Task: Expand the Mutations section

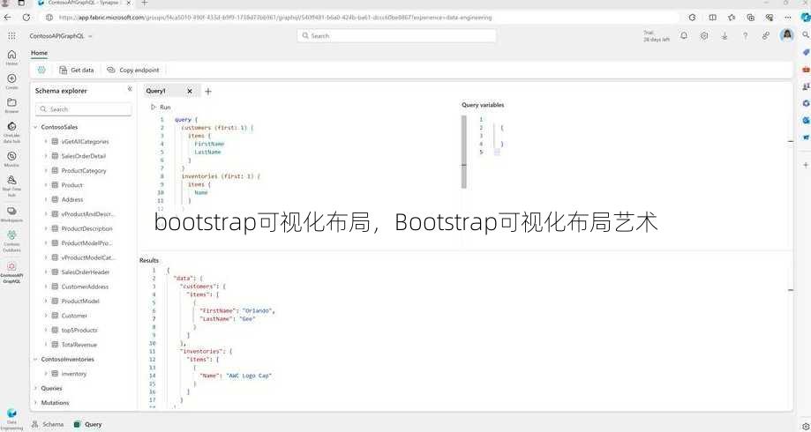Action: tap(35, 403)
